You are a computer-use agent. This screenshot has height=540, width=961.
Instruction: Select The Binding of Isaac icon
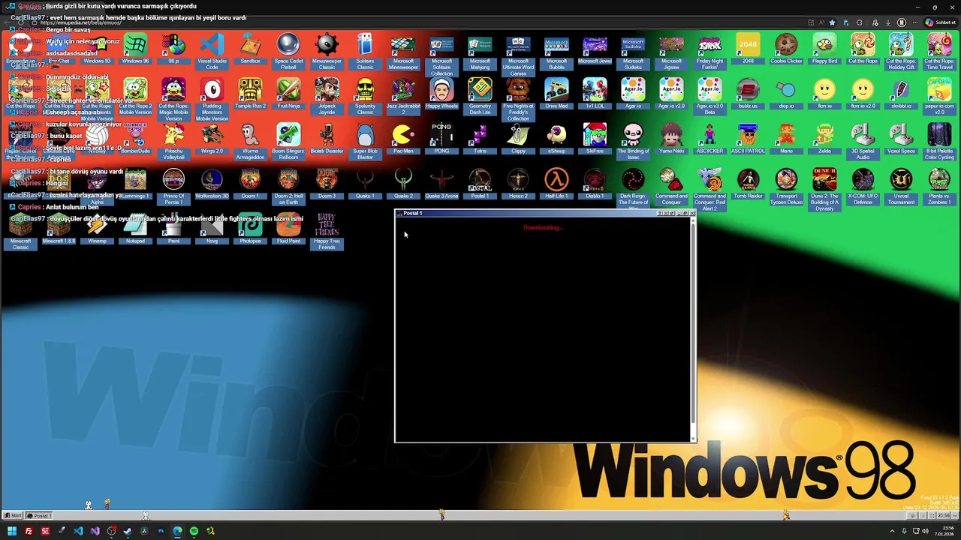[633, 141]
